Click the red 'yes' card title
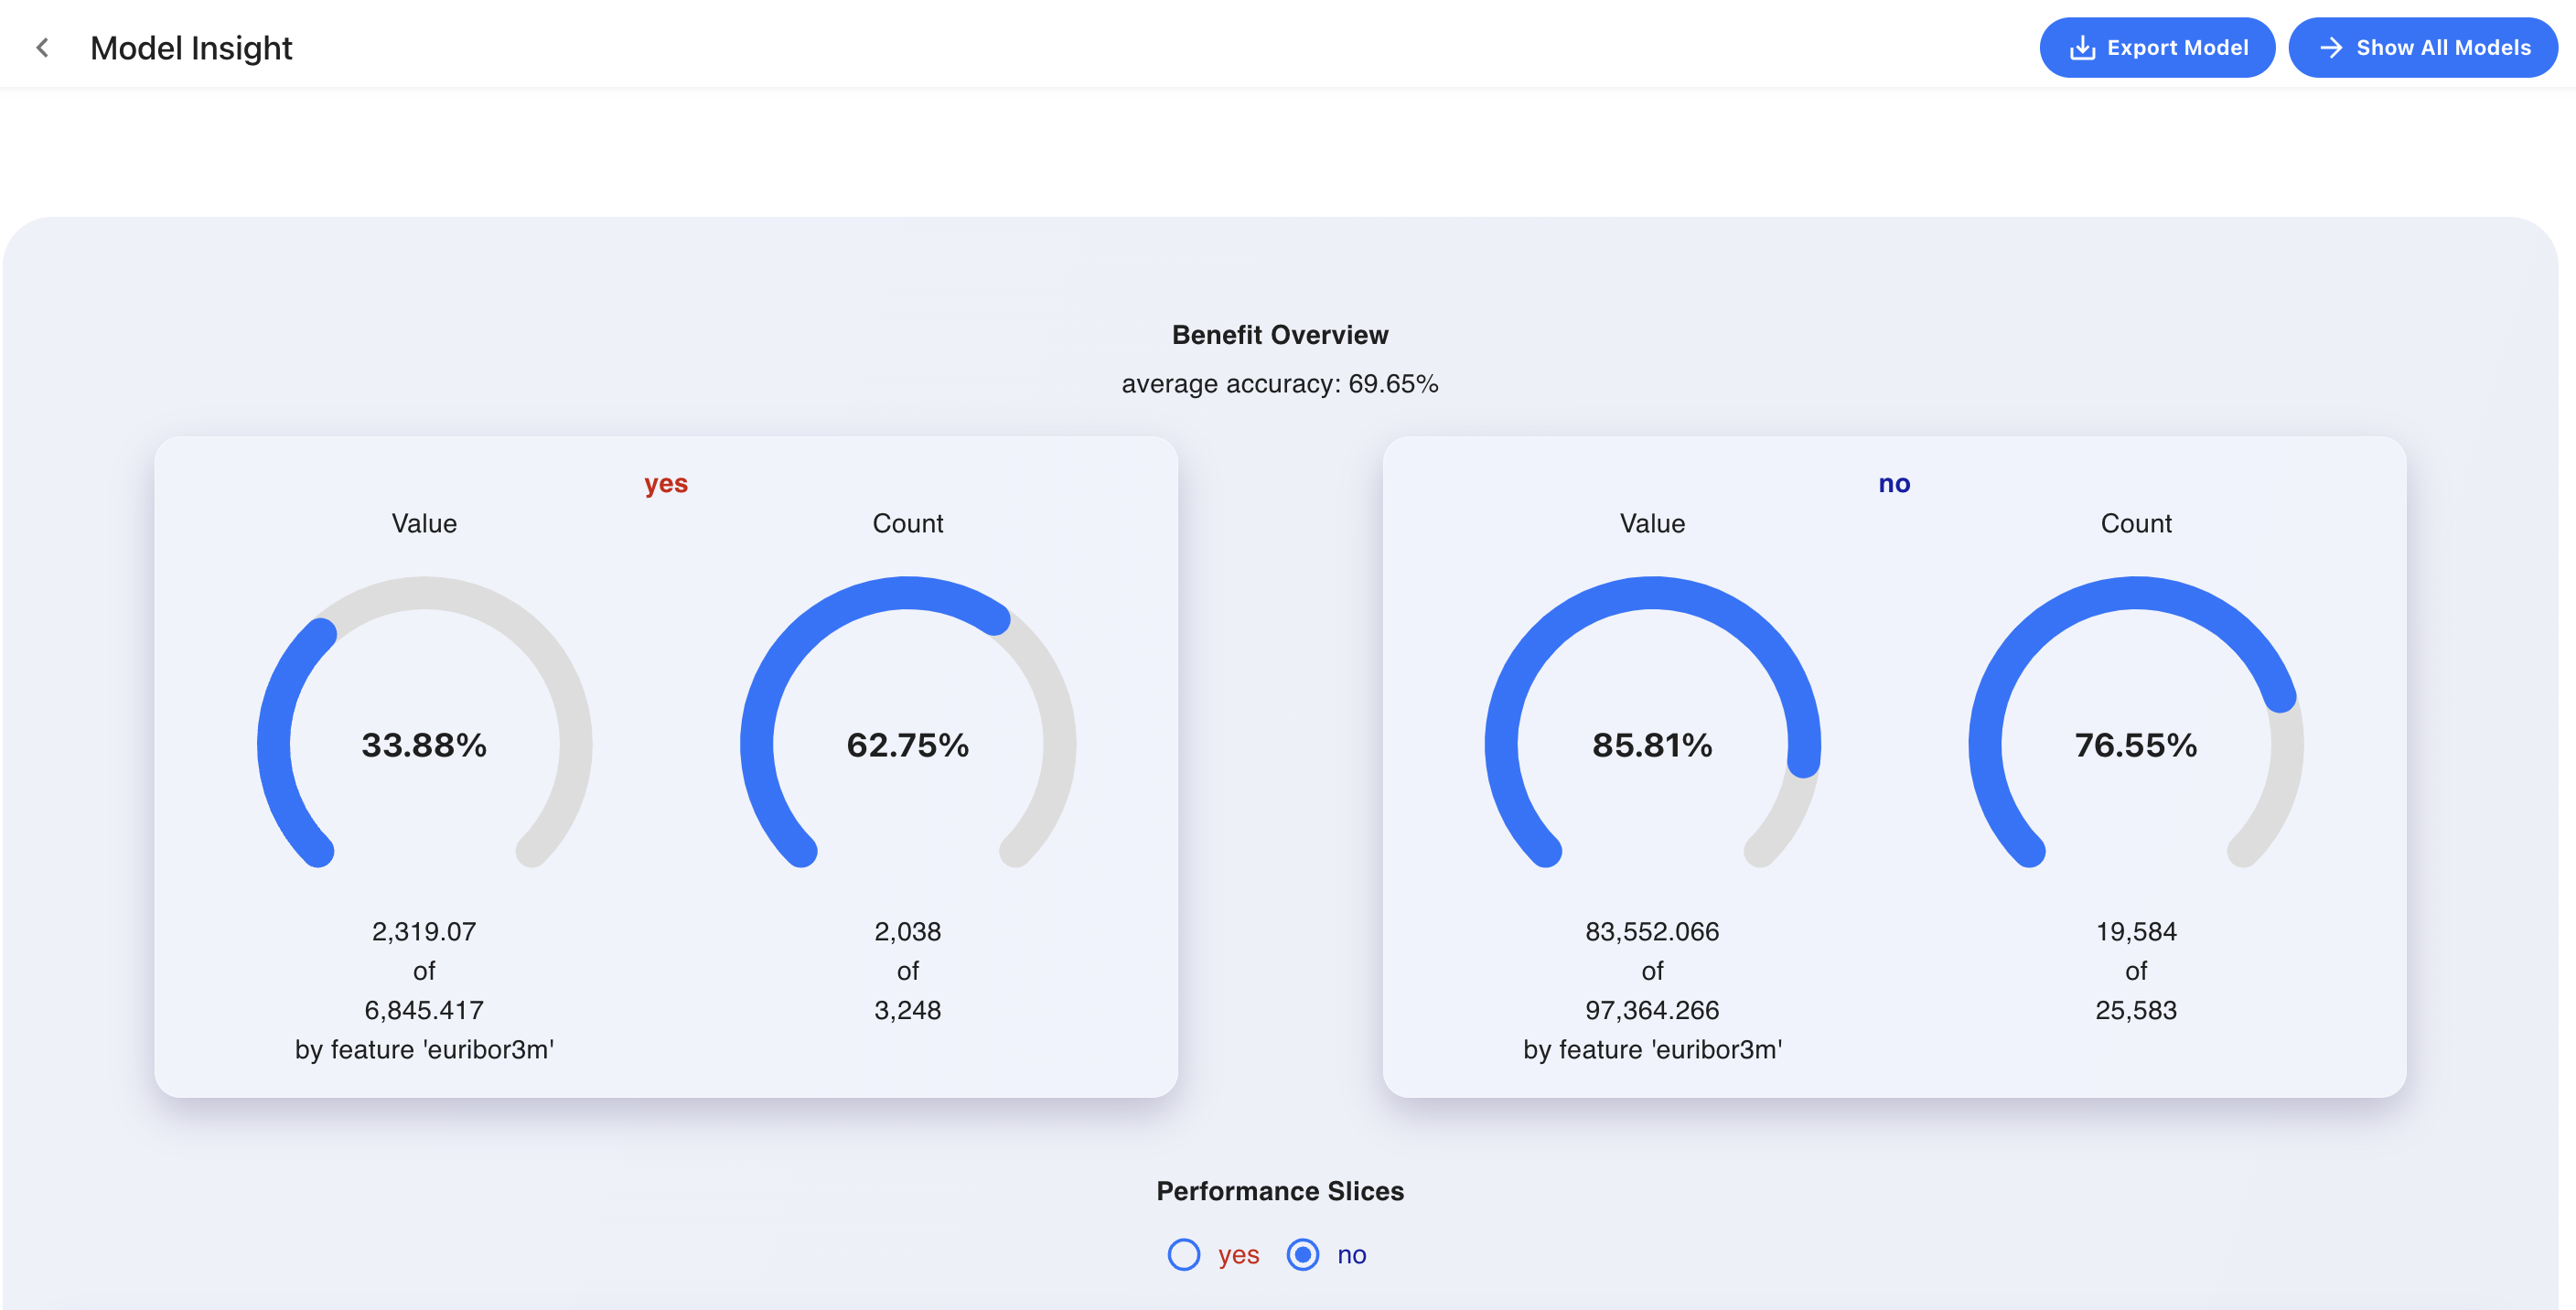This screenshot has width=2576, height=1310. (x=666, y=484)
